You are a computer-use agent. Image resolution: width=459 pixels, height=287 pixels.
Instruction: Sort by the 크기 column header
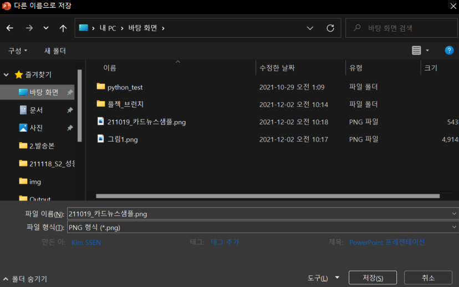point(431,68)
